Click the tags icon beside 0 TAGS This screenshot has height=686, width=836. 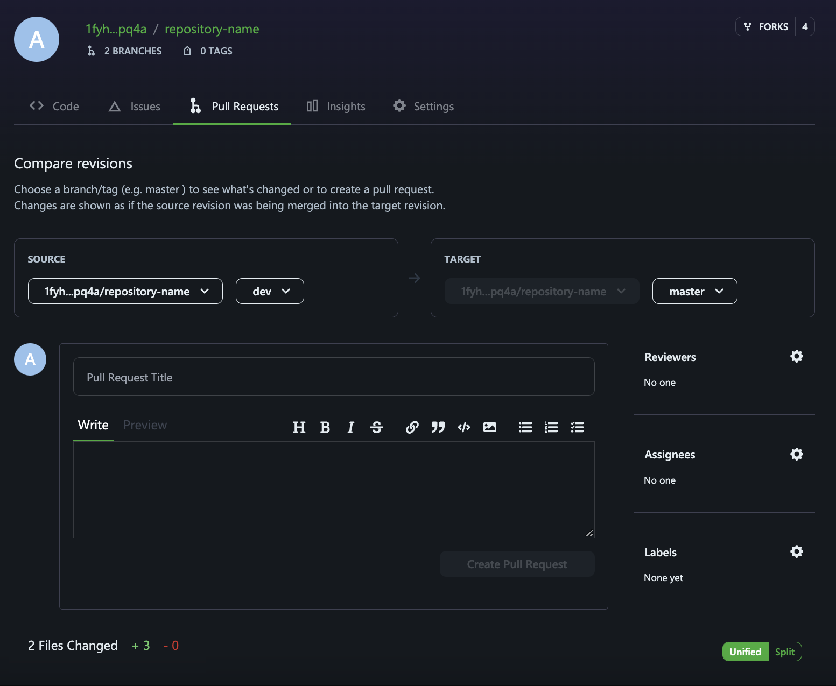[187, 51]
